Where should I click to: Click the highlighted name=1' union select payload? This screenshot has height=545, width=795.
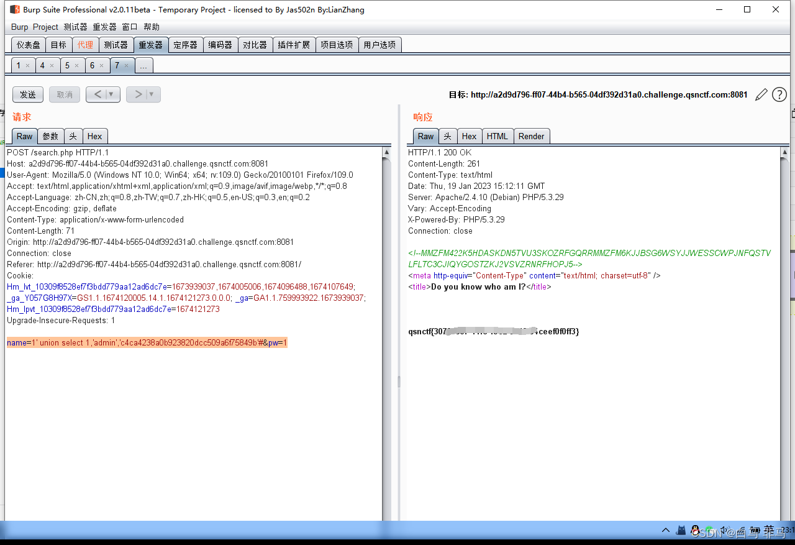pos(147,342)
